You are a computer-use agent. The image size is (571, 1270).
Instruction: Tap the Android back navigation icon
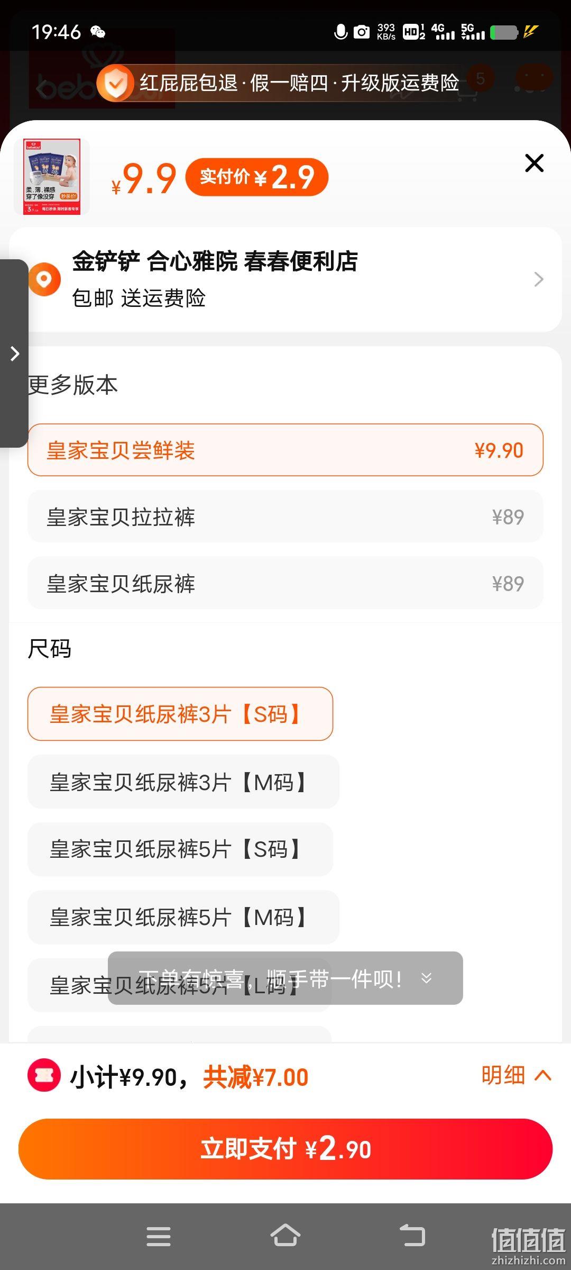click(x=412, y=1236)
